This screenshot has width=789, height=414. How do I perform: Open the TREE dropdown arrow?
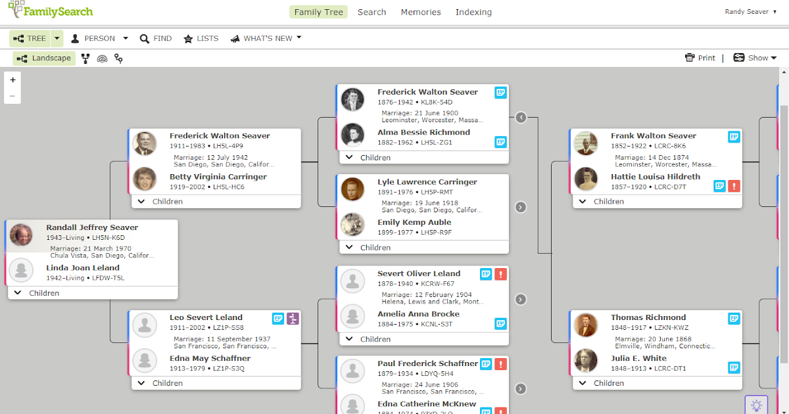point(57,38)
